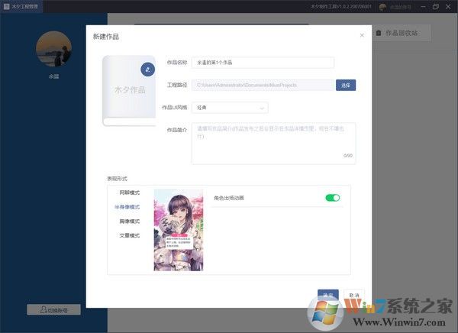This screenshot has width=458, height=333.
Task: Click the 作品名称 input field
Action: 263,63
